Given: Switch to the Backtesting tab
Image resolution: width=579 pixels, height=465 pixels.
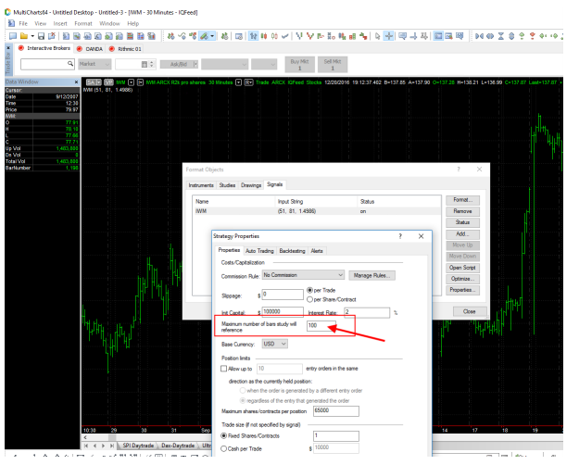Looking at the screenshot, I should (292, 251).
